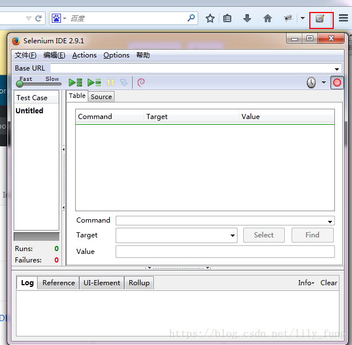This screenshot has height=345, width=352.
Task: Play current test case
Action: click(95, 83)
